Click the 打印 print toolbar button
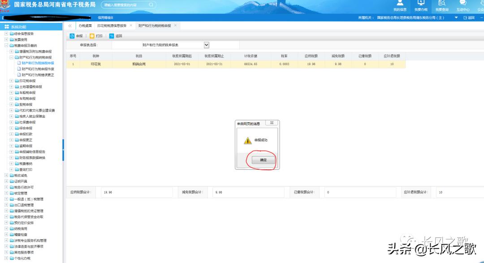The height and width of the screenshot is (263, 484). coord(96,36)
